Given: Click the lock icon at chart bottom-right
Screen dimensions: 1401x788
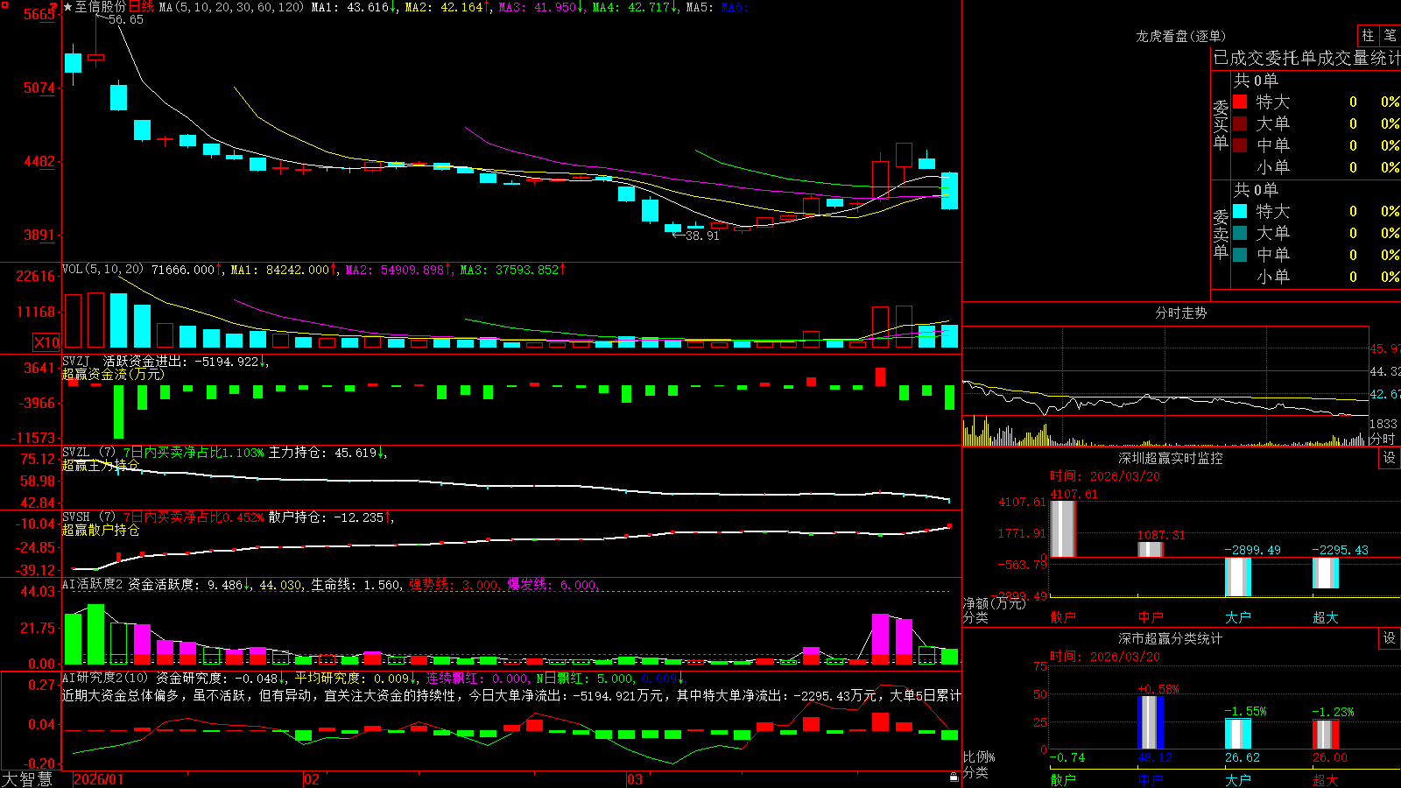Looking at the screenshot, I should click(x=954, y=777).
